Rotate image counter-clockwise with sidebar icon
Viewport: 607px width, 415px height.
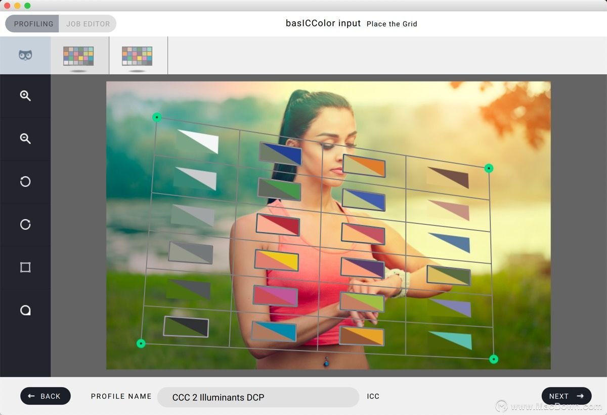[x=25, y=182]
